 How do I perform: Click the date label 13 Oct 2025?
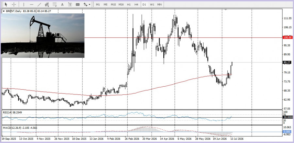click(x=26, y=139)
